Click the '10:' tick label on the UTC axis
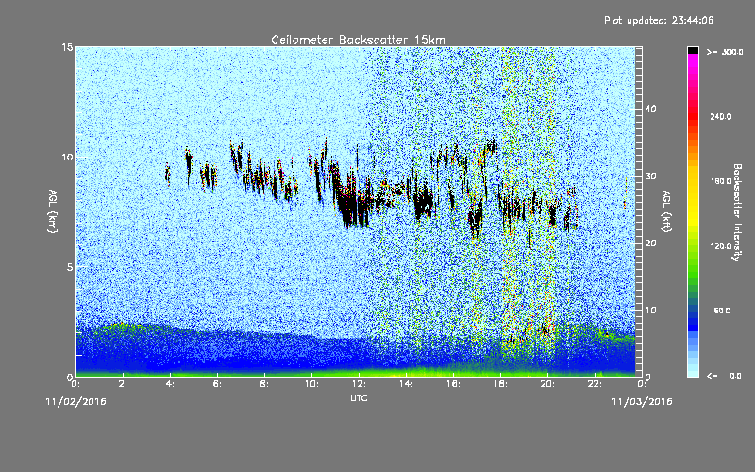Viewport: 755px width, 472px height. point(312,384)
